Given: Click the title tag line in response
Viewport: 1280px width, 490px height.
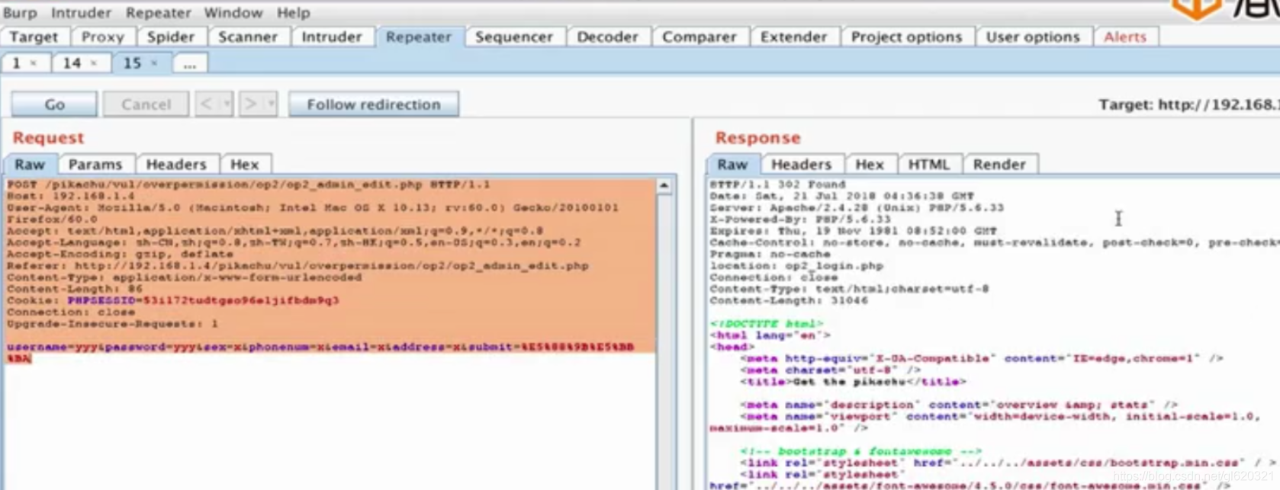Looking at the screenshot, I should click(853, 382).
